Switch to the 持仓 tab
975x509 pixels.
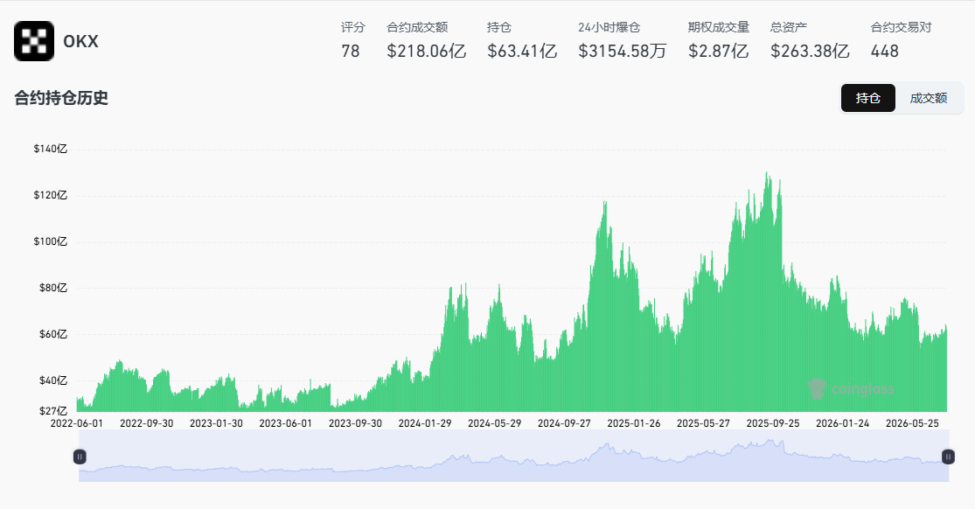click(868, 98)
